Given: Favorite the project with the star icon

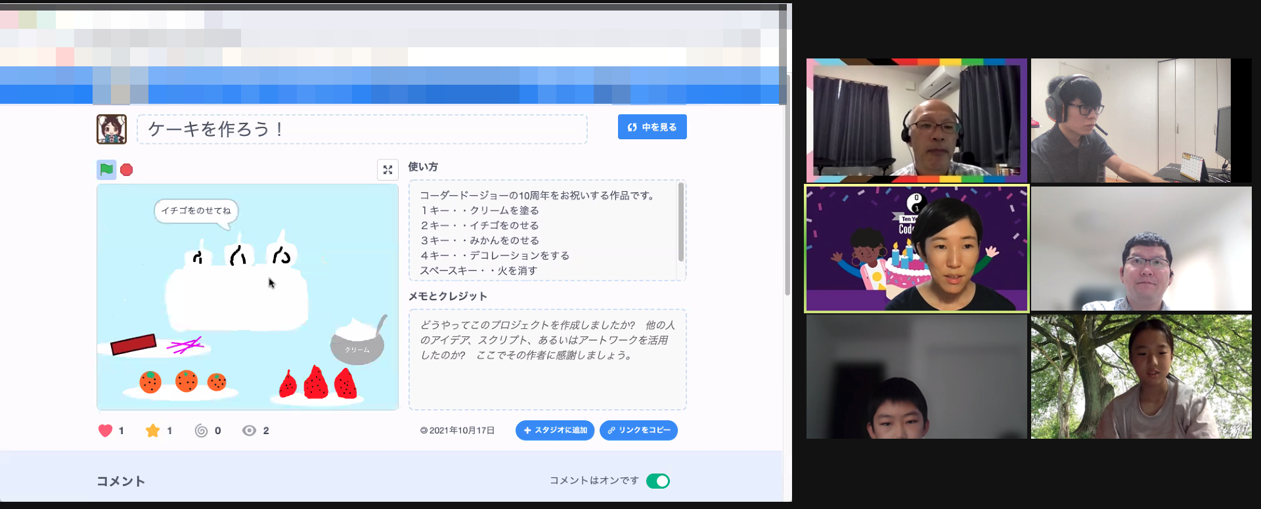Looking at the screenshot, I should pyautogui.click(x=153, y=430).
